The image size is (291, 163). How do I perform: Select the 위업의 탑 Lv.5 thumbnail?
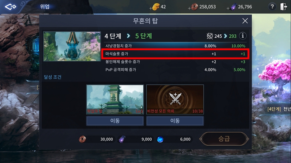click(115, 99)
